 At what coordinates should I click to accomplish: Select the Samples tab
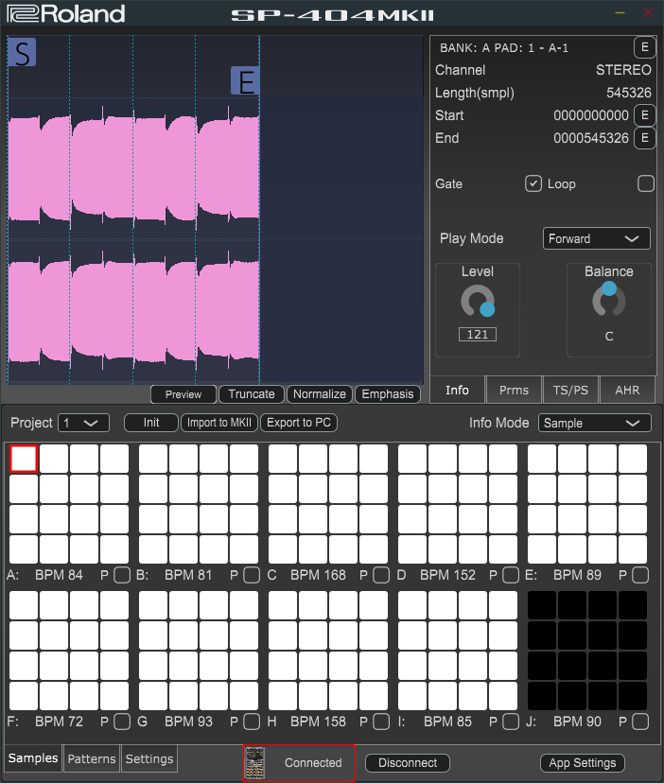point(33,758)
